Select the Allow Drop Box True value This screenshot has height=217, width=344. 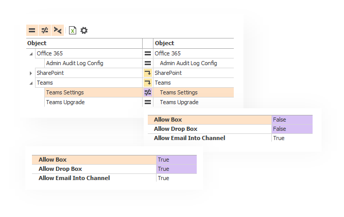pyautogui.click(x=163, y=169)
